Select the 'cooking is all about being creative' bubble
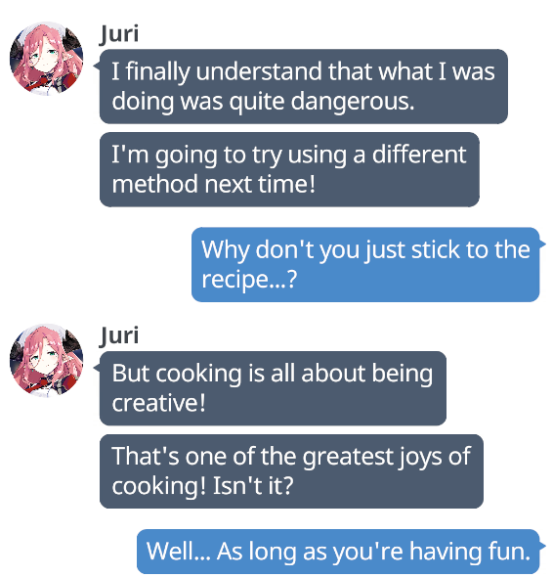Image resolution: width=553 pixels, height=578 pixels. tap(273, 388)
